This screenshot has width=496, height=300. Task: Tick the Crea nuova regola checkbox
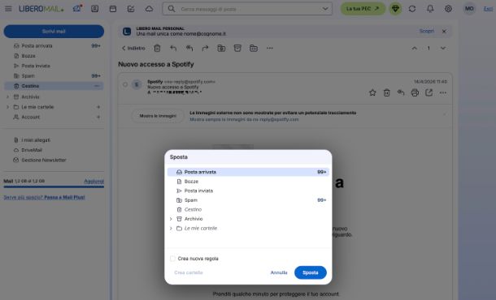pyautogui.click(x=172, y=259)
